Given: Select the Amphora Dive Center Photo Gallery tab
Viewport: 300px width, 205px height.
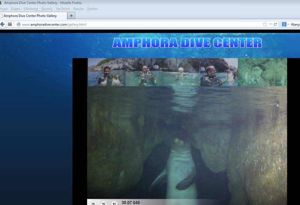Looking at the screenshot, I should pyautogui.click(x=31, y=16).
